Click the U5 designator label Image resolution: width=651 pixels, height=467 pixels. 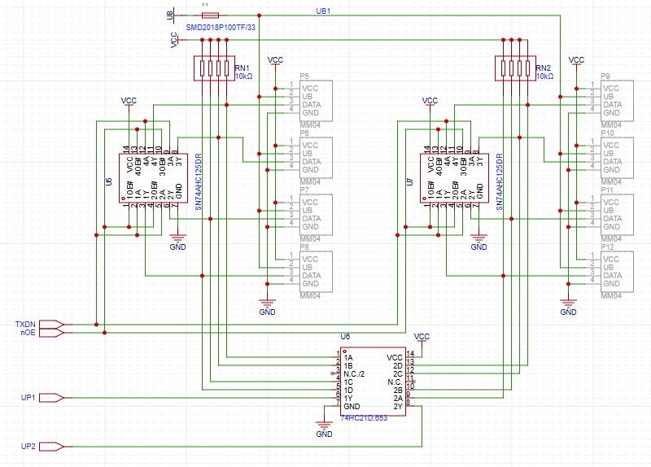[x=109, y=181]
